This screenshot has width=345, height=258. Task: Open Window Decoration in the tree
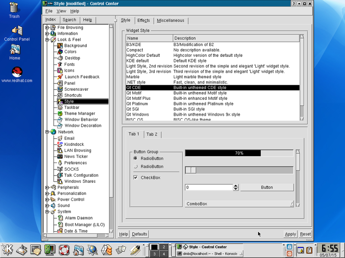point(83,126)
